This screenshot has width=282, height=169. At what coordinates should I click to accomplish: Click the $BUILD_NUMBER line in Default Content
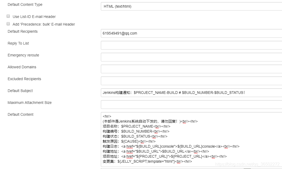pyautogui.click(x=136, y=132)
